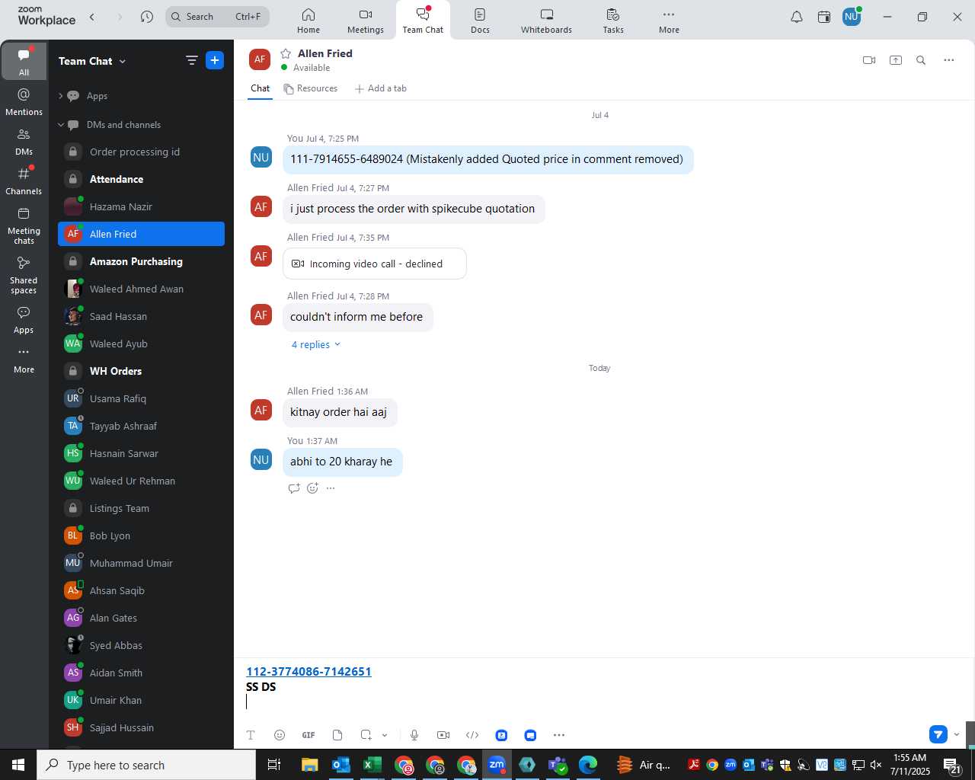Expand the Apps section
Viewport: 975px width, 780px height.
[61, 96]
